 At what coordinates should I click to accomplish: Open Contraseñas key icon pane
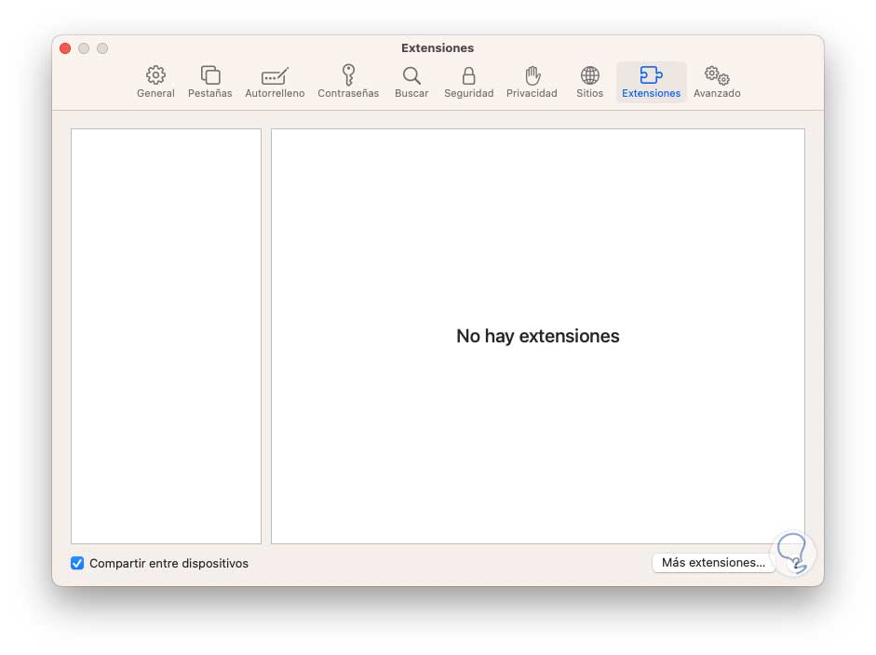(348, 82)
